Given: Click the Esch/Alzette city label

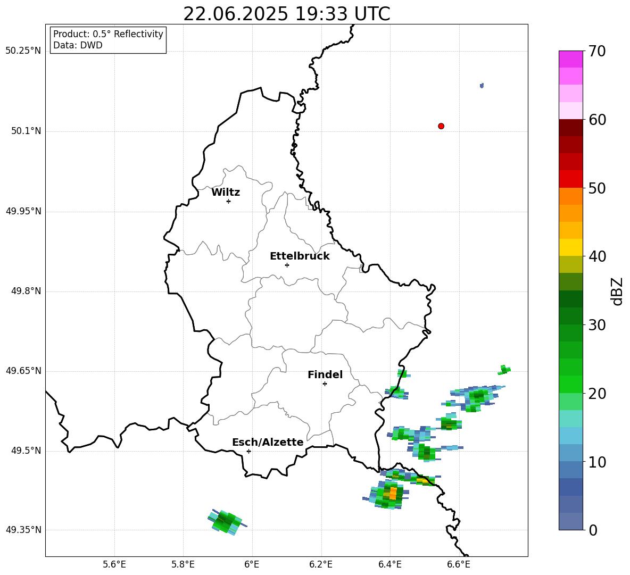Looking at the screenshot, I should (x=268, y=442).
